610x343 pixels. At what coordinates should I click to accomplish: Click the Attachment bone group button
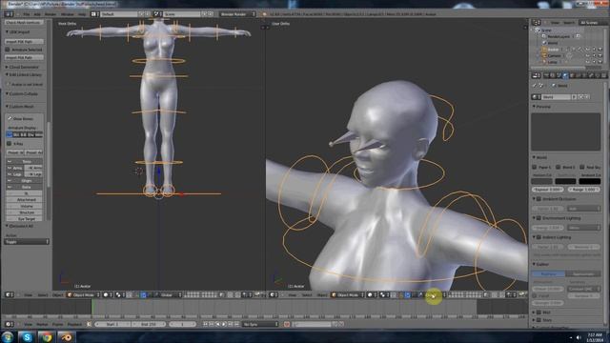[x=27, y=199]
